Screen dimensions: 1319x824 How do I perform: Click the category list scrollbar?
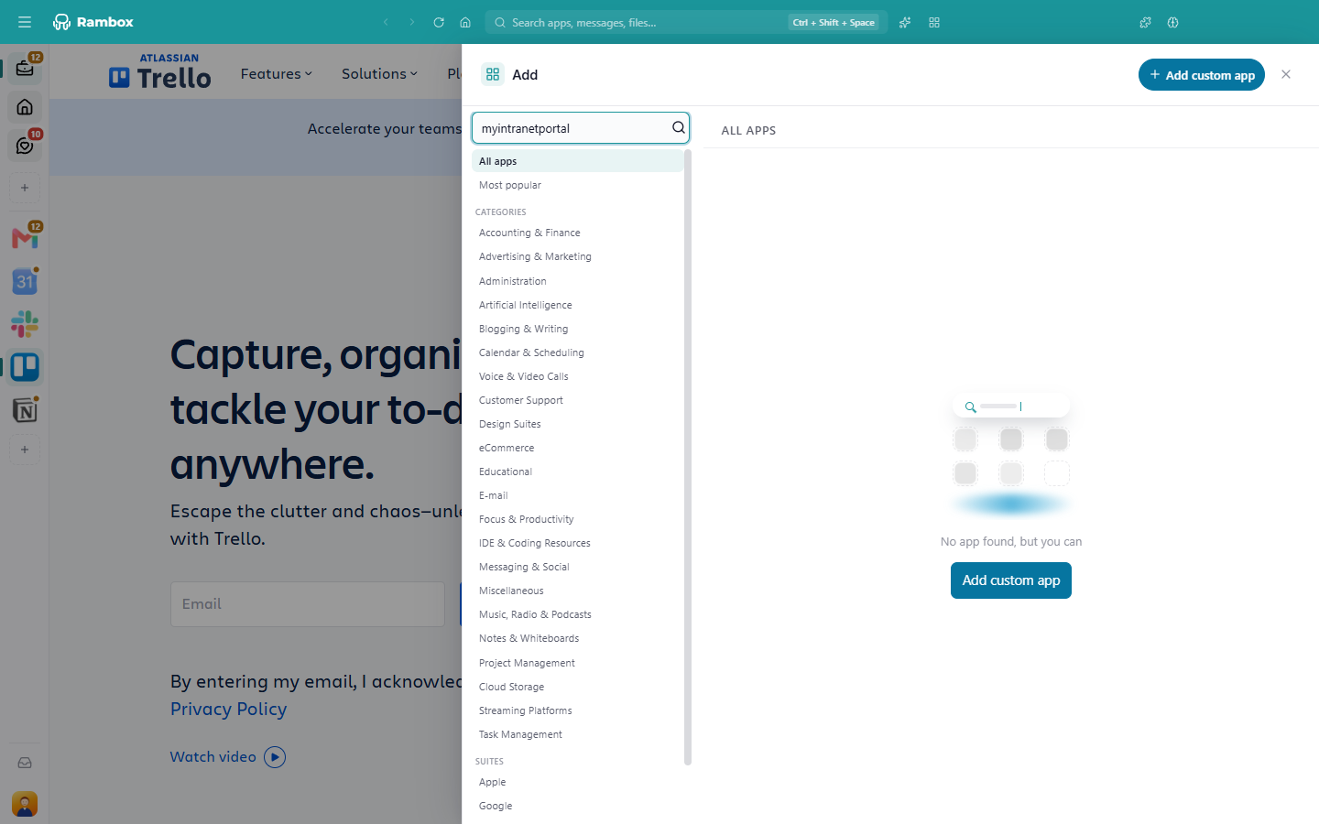688,458
